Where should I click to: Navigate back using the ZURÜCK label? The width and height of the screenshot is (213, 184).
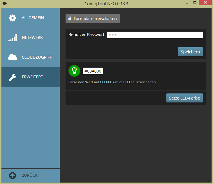[30, 176]
